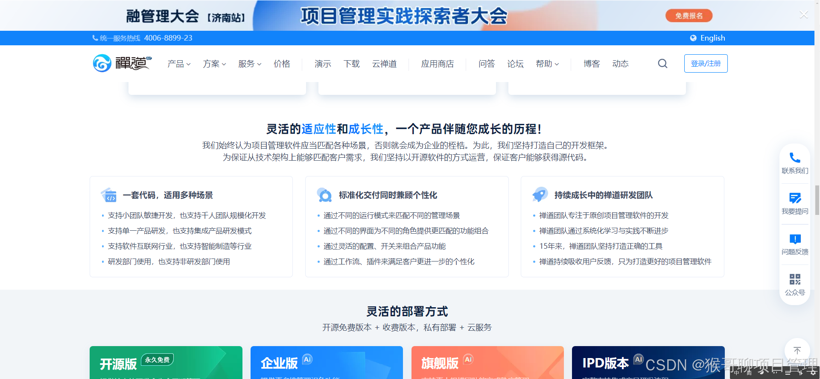Click the hotline phone icon in blue bar
This screenshot has width=820, height=379.
pyautogui.click(x=95, y=38)
